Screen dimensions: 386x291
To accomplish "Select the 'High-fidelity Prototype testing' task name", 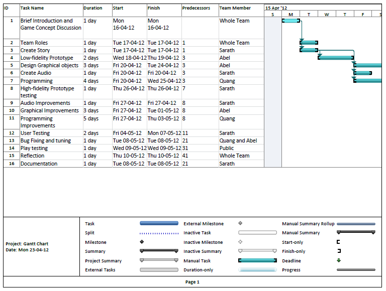I will pos(47,92).
